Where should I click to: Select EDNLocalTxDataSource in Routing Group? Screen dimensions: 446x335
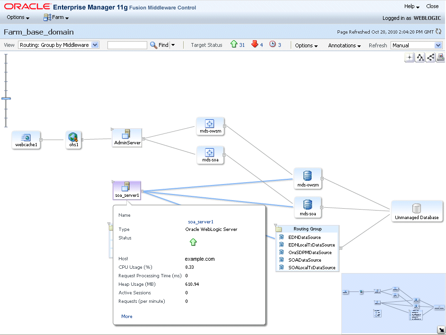click(312, 245)
